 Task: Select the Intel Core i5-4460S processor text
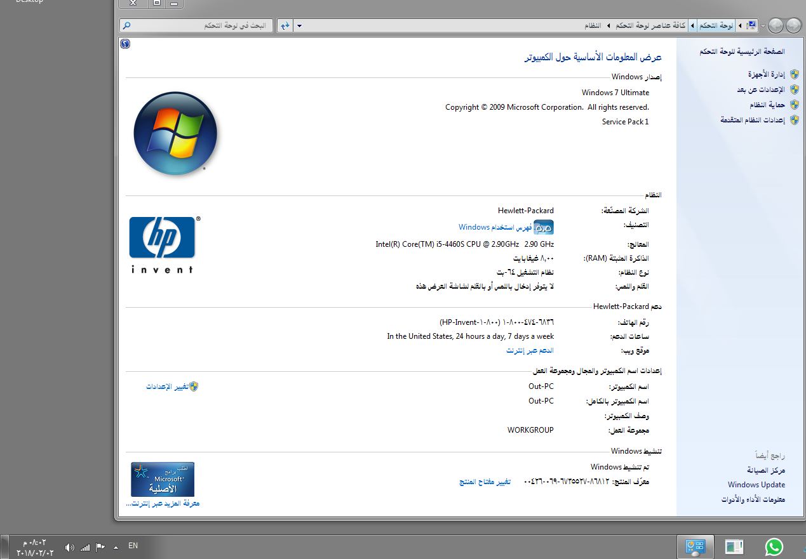[x=464, y=244]
